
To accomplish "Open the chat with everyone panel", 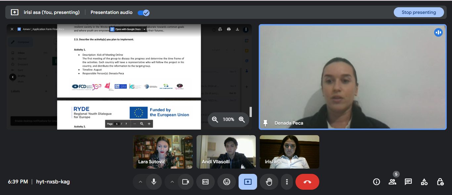I will click(x=408, y=181).
